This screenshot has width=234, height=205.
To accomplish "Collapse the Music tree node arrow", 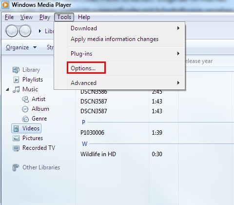I will tap(7, 89).
